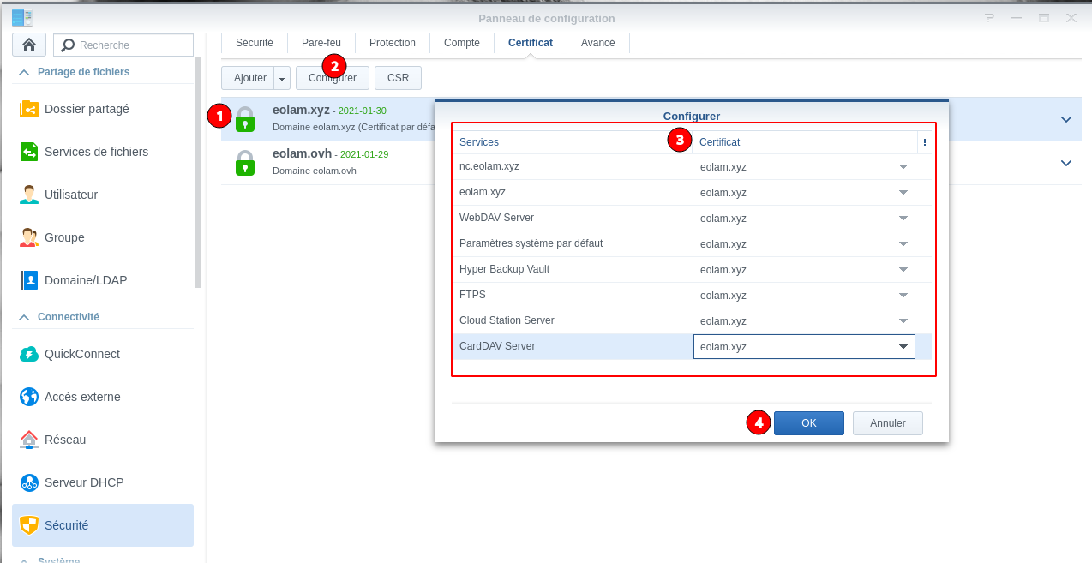
Task: Open the Ajouter dropdown arrow
Action: [x=282, y=78]
